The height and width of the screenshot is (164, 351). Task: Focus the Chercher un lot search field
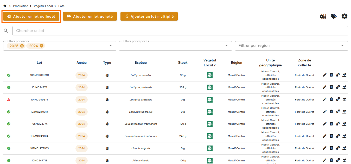[180, 31]
